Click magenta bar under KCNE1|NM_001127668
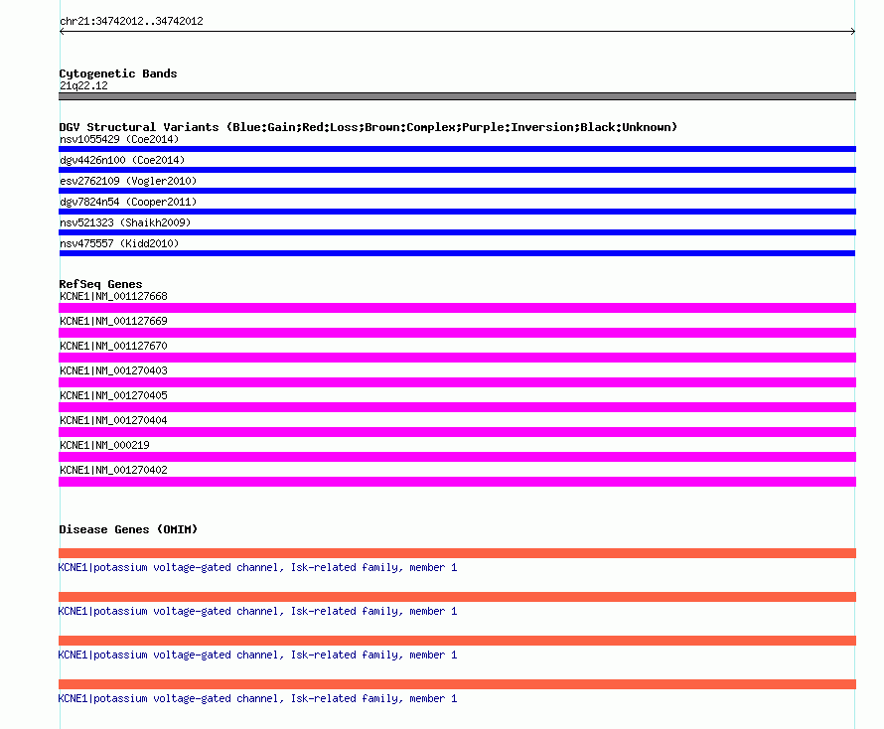884x729 pixels. (457, 308)
